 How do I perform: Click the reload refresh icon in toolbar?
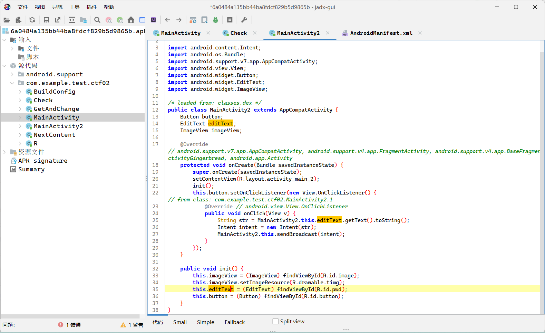pyautogui.click(x=32, y=20)
